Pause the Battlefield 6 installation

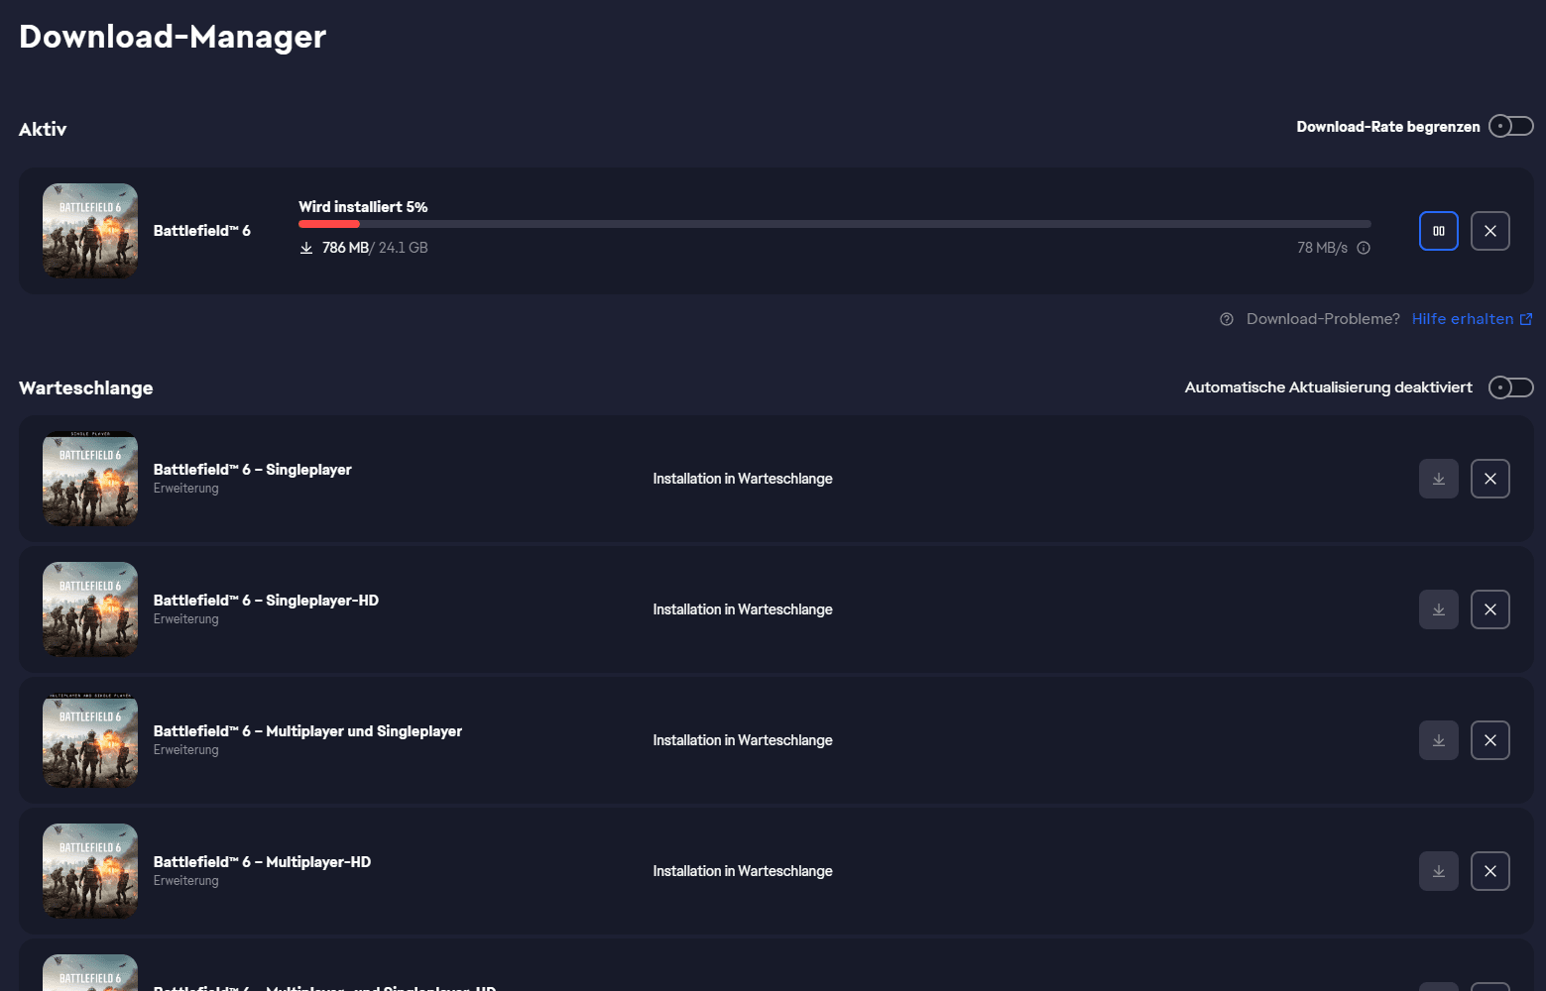(1438, 231)
